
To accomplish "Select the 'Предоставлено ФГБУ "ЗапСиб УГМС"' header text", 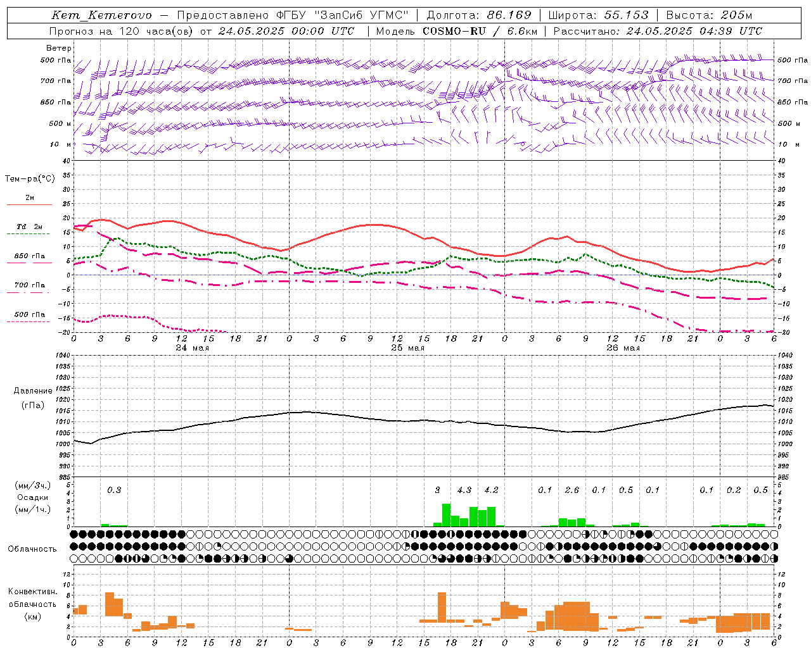I will 293,15.
